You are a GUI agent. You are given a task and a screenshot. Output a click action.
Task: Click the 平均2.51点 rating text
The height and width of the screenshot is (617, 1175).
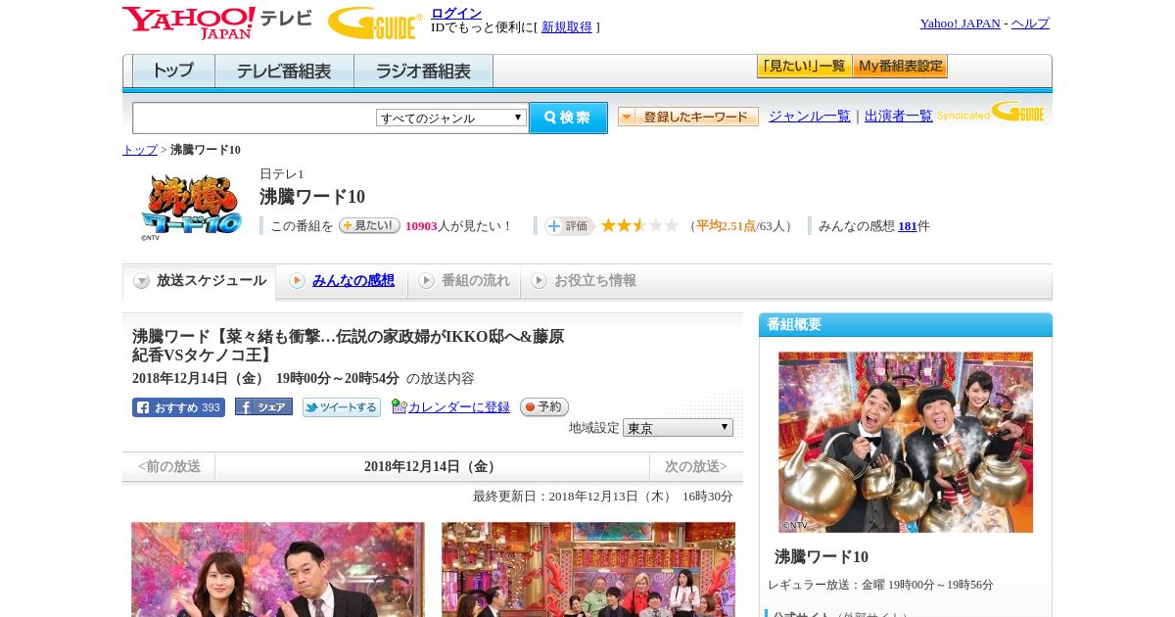tap(726, 226)
